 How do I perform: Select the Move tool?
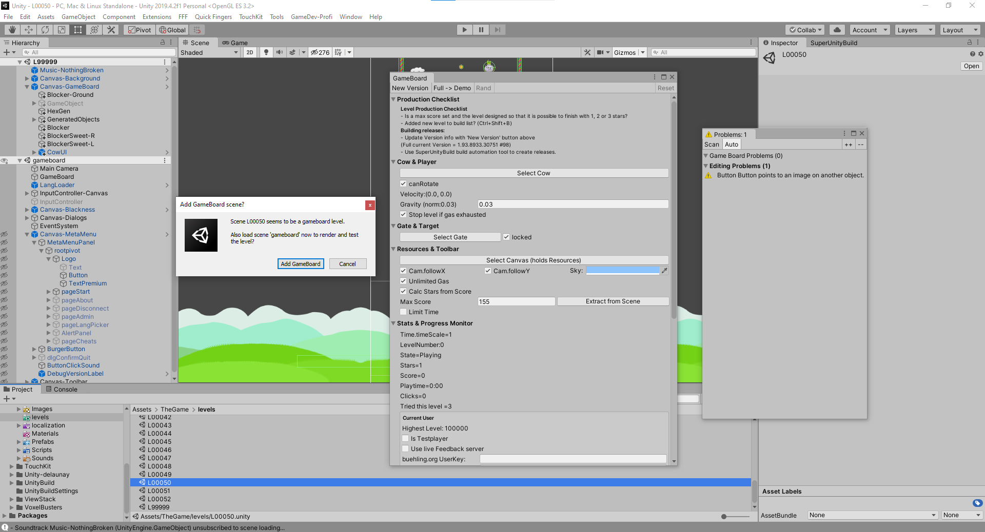pyautogui.click(x=29, y=30)
